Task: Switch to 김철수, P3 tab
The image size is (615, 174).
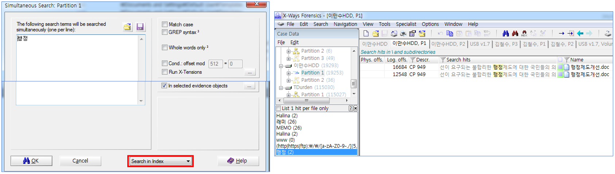Action: (506, 44)
